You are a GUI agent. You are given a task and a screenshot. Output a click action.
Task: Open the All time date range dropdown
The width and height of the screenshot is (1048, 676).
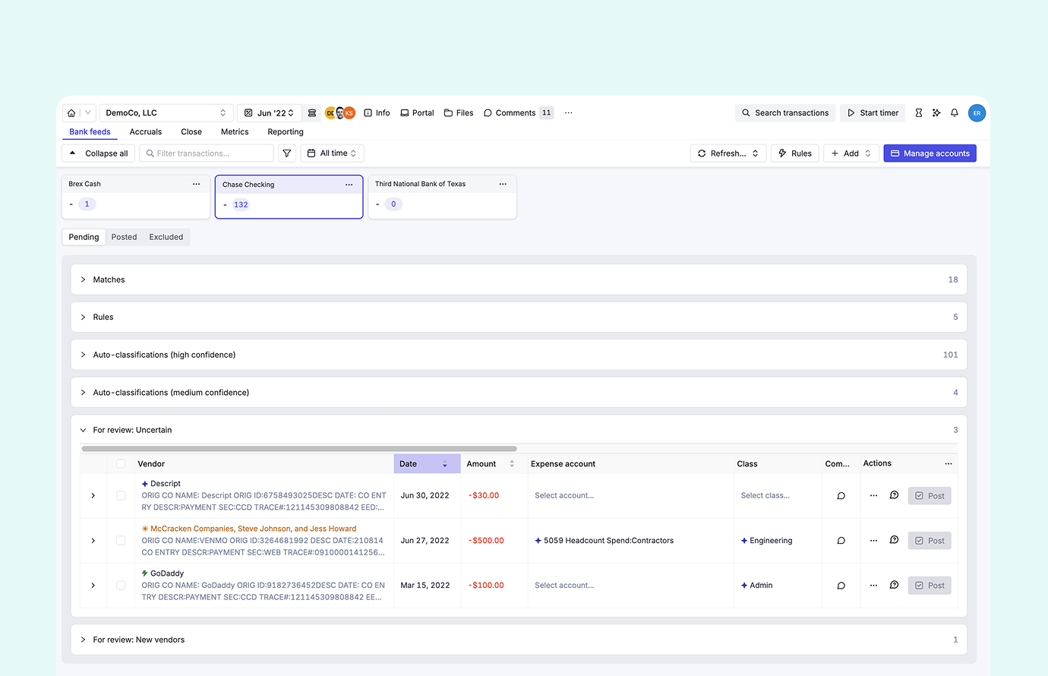click(x=332, y=153)
